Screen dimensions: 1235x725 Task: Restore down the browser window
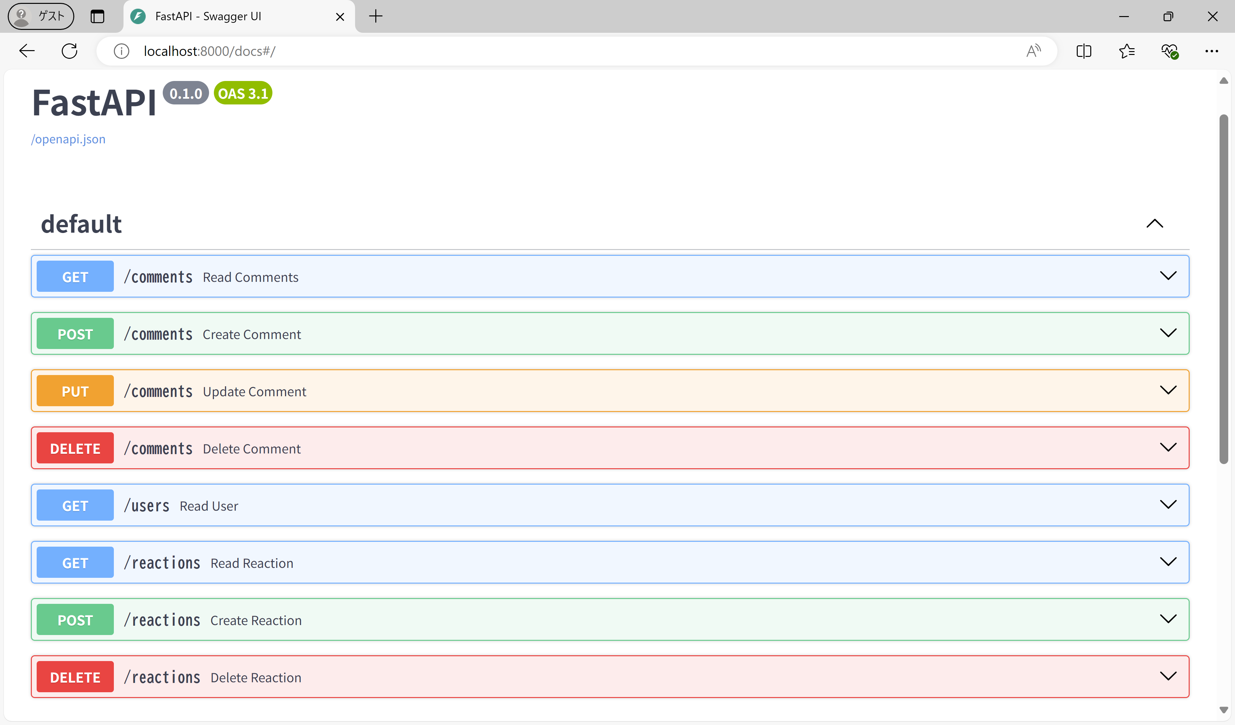1168,17
